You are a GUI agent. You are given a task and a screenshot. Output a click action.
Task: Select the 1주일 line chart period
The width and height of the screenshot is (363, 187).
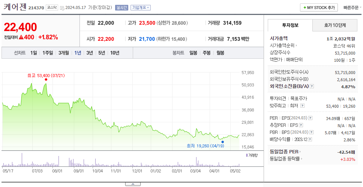tap(48, 53)
